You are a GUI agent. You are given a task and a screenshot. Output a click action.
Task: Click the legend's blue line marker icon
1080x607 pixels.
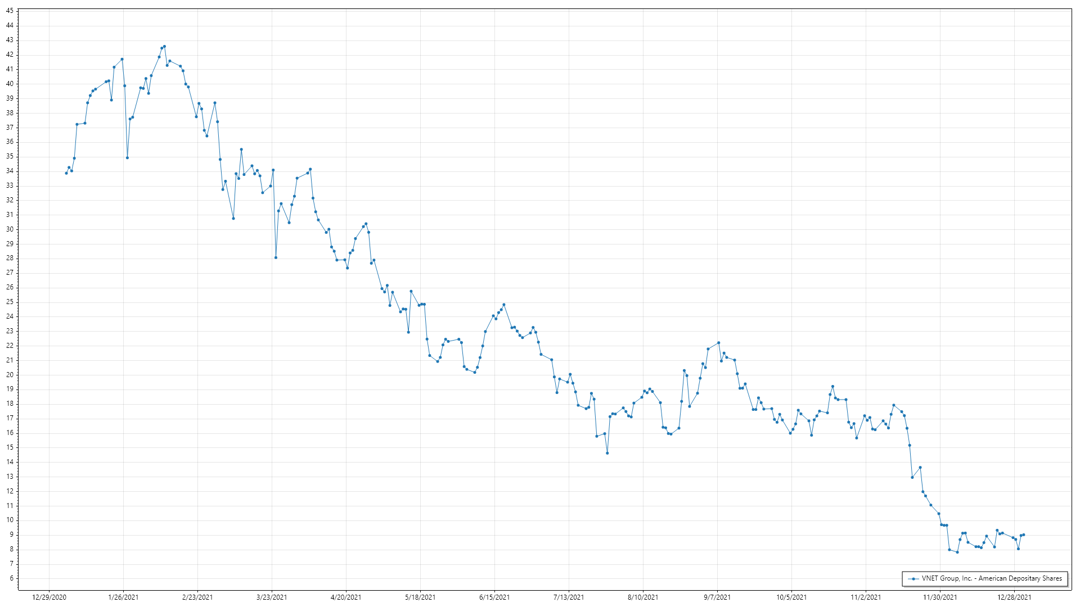pos(913,579)
